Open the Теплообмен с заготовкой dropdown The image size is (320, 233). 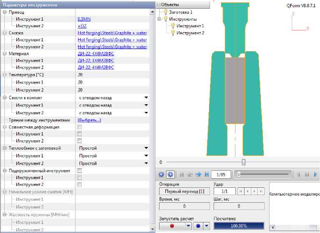pos(146,149)
